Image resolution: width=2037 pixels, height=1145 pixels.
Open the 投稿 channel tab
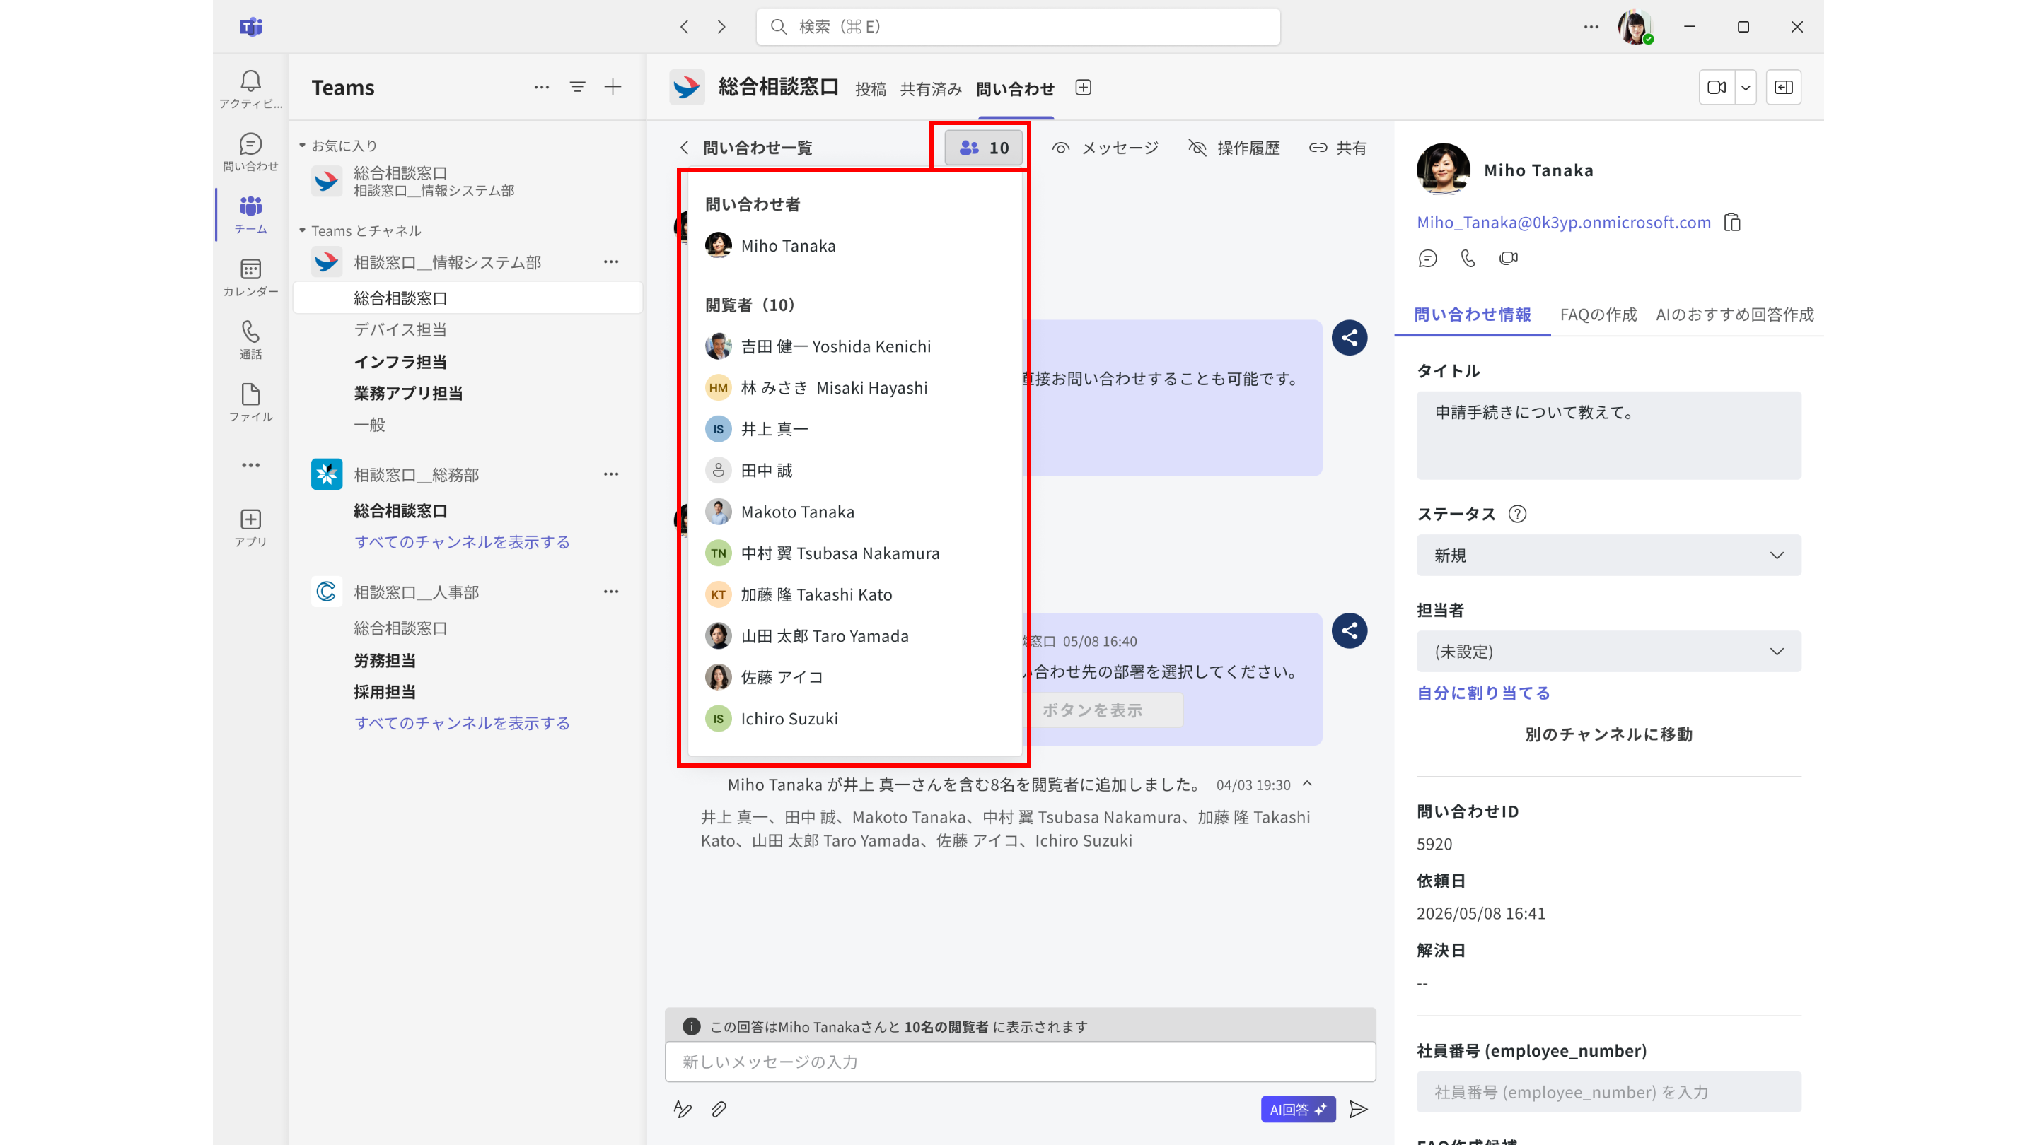870,88
